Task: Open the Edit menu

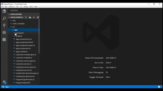Action: (6, 7)
